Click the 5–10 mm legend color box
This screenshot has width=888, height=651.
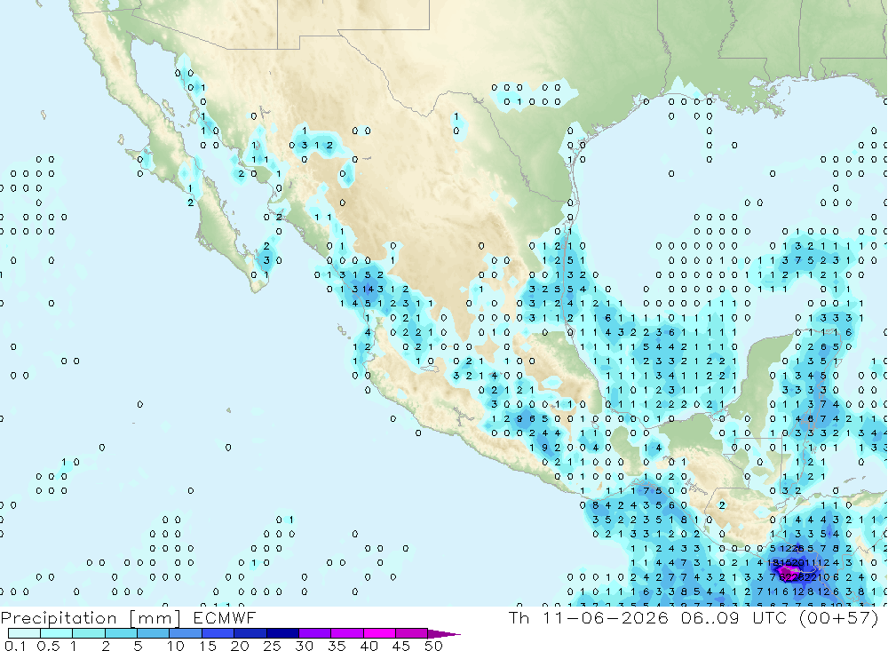click(x=154, y=633)
